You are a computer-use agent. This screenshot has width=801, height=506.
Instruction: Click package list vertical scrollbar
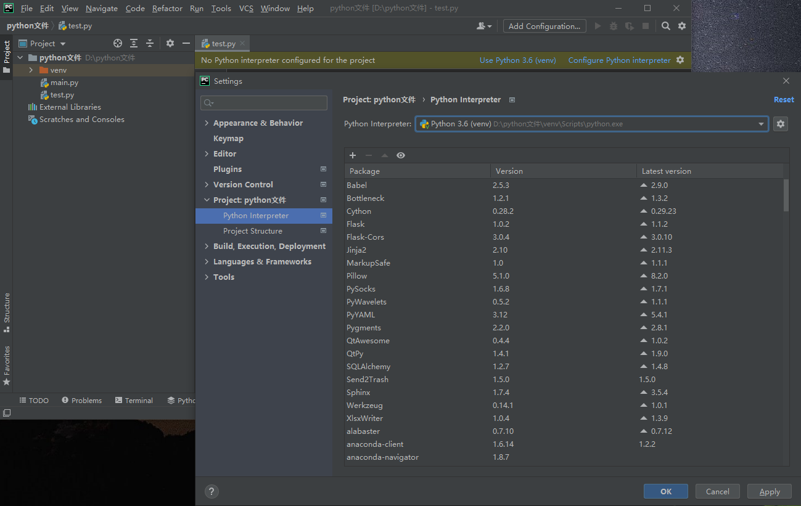tap(786, 195)
